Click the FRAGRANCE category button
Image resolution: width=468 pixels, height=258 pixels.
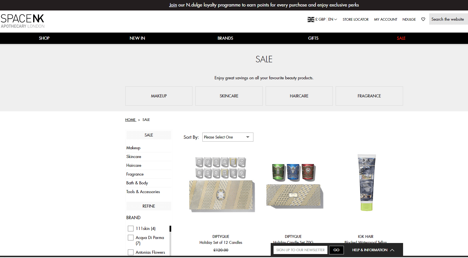[369, 96]
